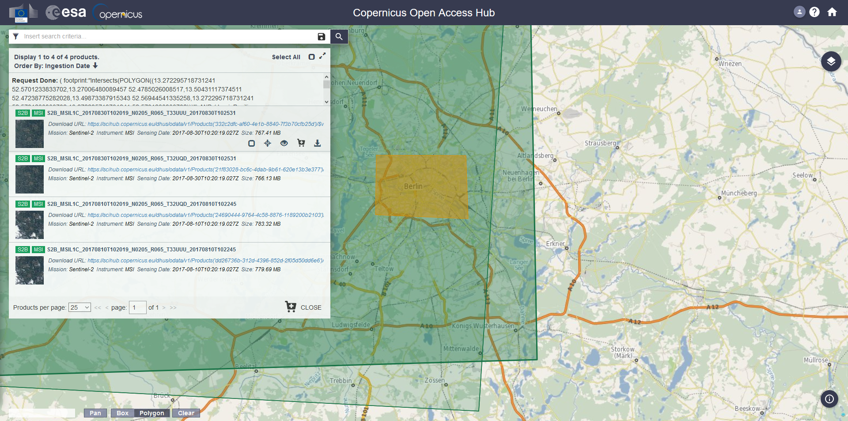
Task: Open download URL of T32UQD 20170810 product
Action: [205, 215]
